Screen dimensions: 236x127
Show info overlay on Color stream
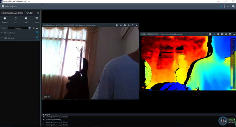click(129, 25)
